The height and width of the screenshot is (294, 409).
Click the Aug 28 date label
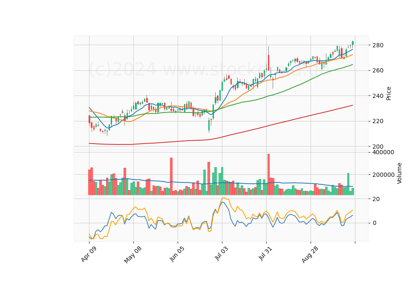(x=310, y=254)
